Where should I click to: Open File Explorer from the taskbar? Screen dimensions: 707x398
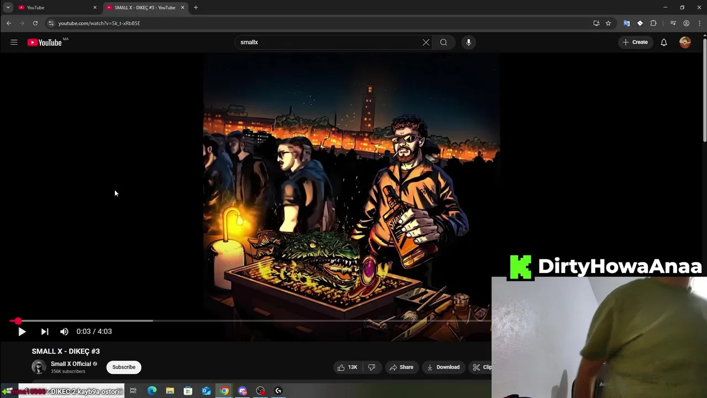point(170,391)
